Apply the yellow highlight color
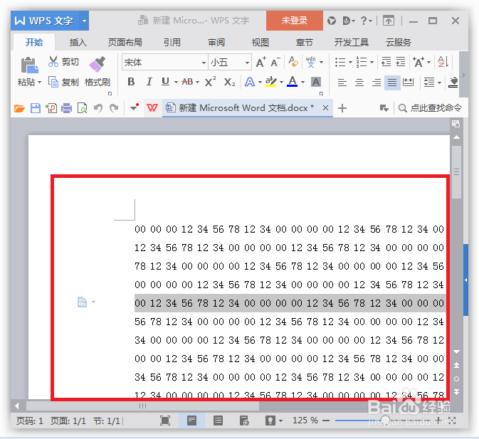Screen dimensions: 479x439 pyautogui.click(x=270, y=82)
